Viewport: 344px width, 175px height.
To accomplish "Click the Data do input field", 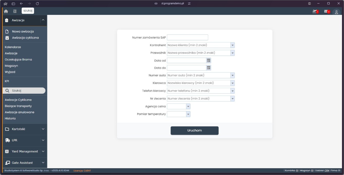I will pyautogui.click(x=187, y=68).
